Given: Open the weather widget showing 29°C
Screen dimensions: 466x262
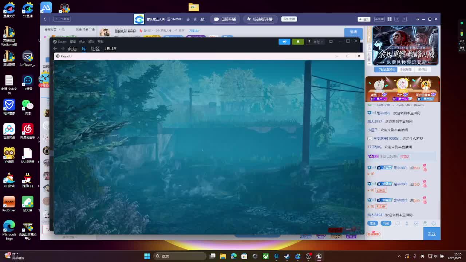Looking at the screenshot, I should click(14, 256).
